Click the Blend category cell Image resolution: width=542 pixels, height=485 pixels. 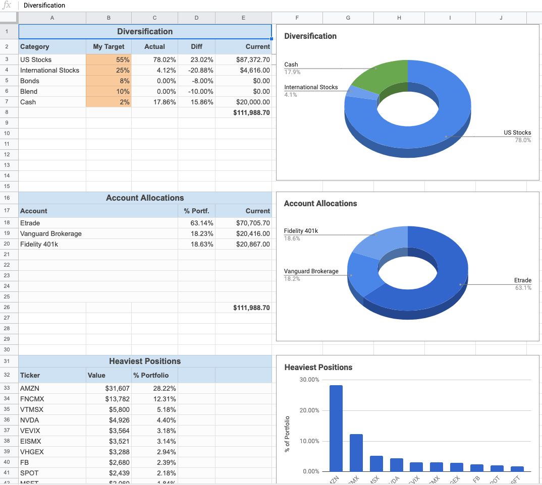(52, 92)
